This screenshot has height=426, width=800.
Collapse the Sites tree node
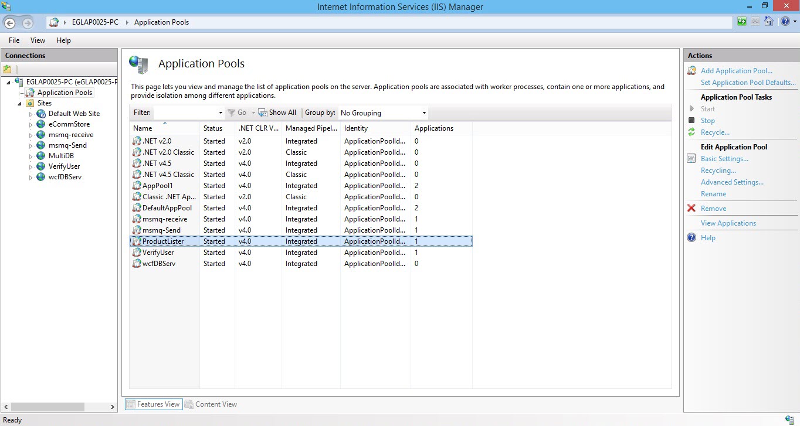tap(20, 104)
